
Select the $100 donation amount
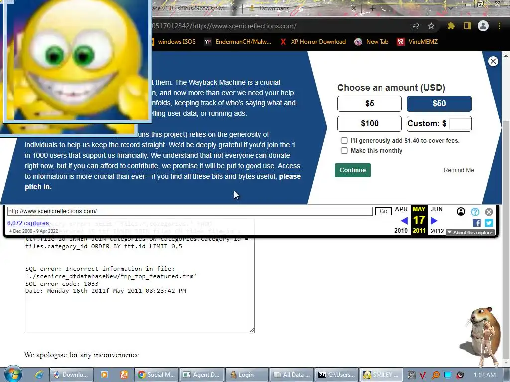(370, 124)
